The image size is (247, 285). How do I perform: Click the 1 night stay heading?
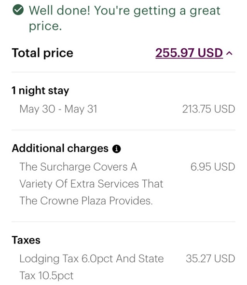coord(41,91)
